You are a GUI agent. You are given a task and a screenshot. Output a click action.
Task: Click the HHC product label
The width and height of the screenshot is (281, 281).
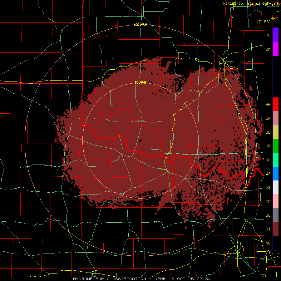[x=274, y=19]
